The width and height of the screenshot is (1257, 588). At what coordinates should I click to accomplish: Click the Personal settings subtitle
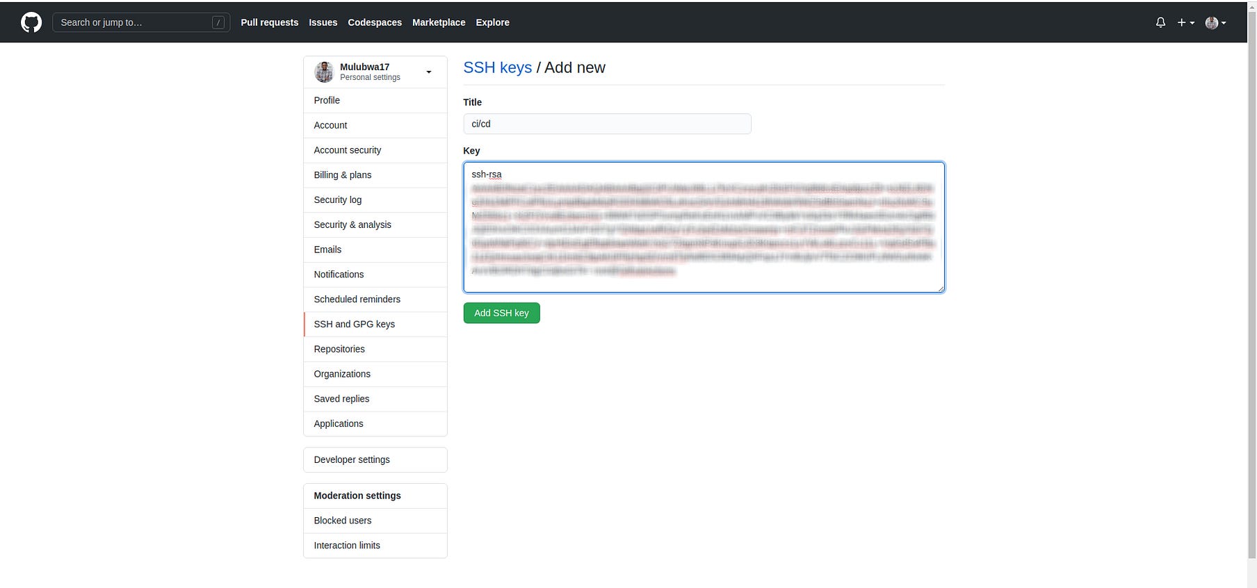(x=370, y=77)
